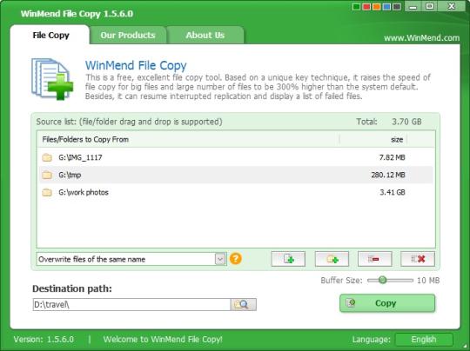470x351 pixels.
Task: Open the English language selector
Action: (x=424, y=340)
